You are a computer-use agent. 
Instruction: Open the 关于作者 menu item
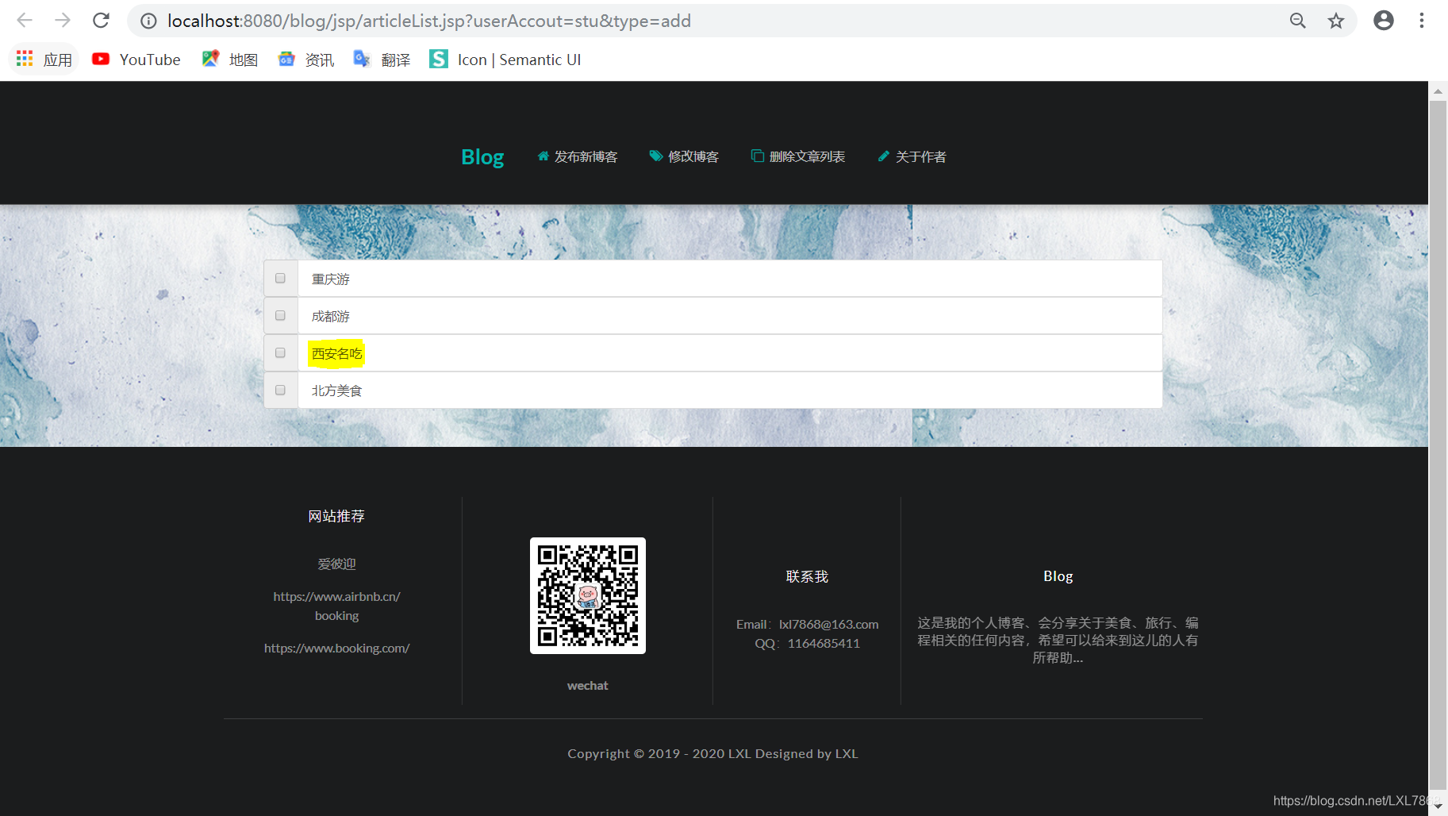912,156
